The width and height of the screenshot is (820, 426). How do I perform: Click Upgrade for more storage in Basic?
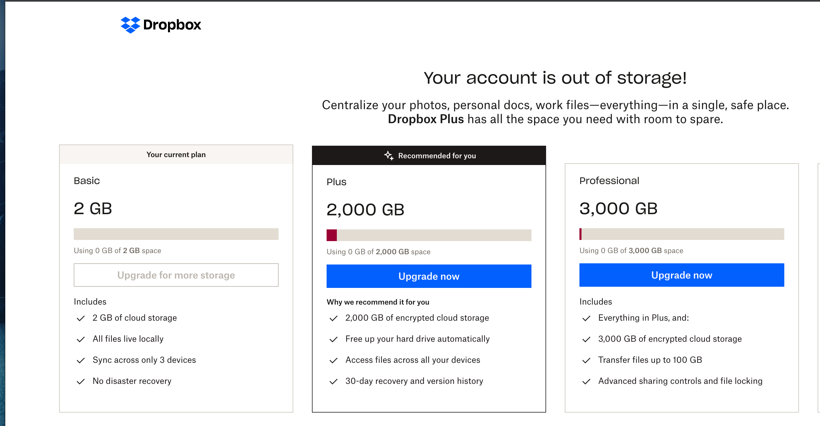click(x=176, y=275)
